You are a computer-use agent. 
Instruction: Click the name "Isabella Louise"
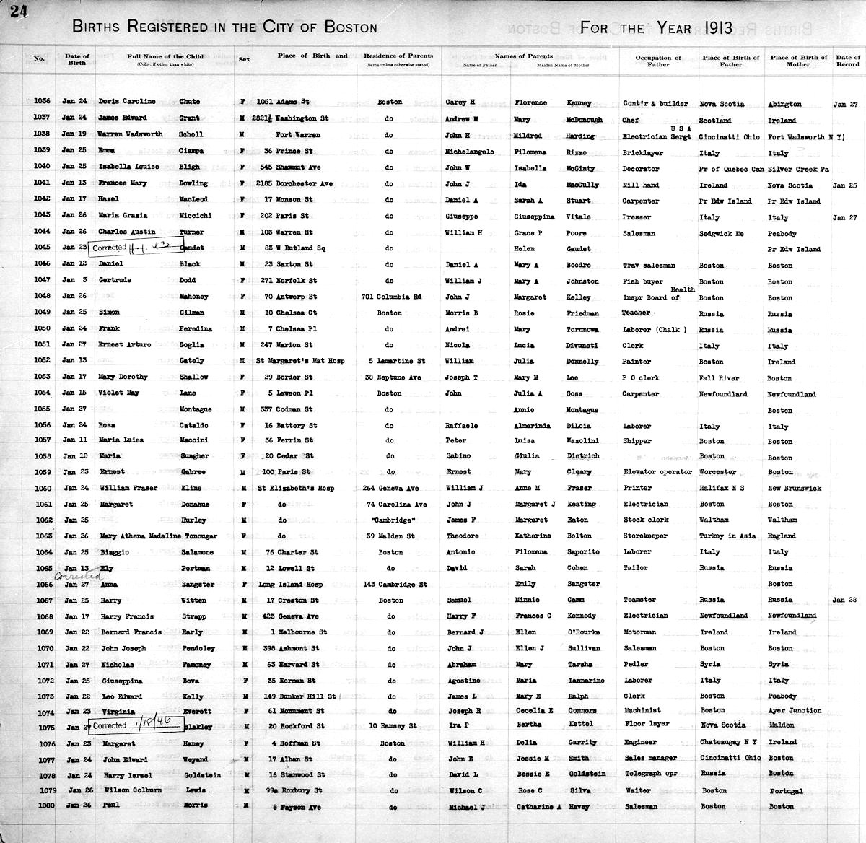129,167
